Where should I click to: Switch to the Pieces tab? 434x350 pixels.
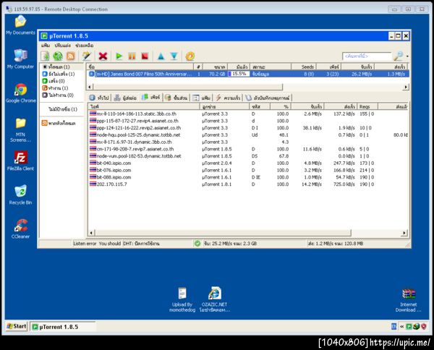(x=176, y=98)
